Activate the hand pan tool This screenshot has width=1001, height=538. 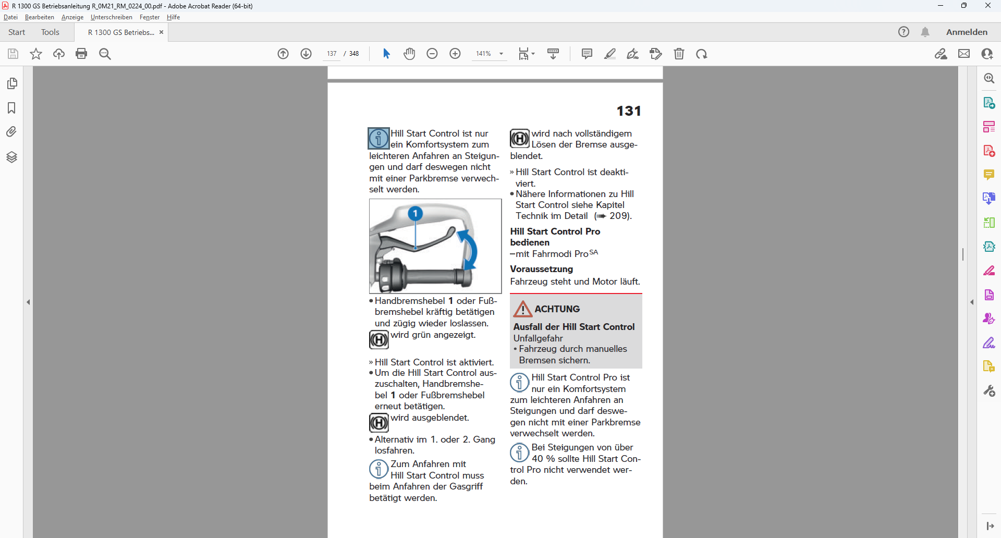[409, 54]
